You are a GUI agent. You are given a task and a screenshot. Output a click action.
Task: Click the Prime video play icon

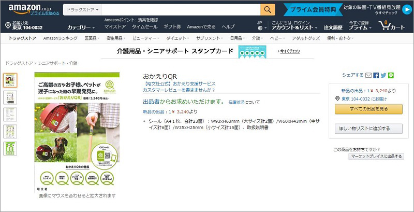407,10
